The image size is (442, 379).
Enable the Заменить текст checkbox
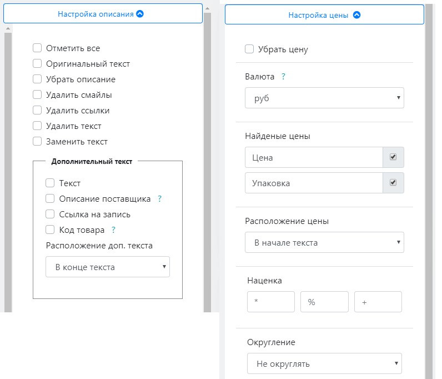point(37,142)
